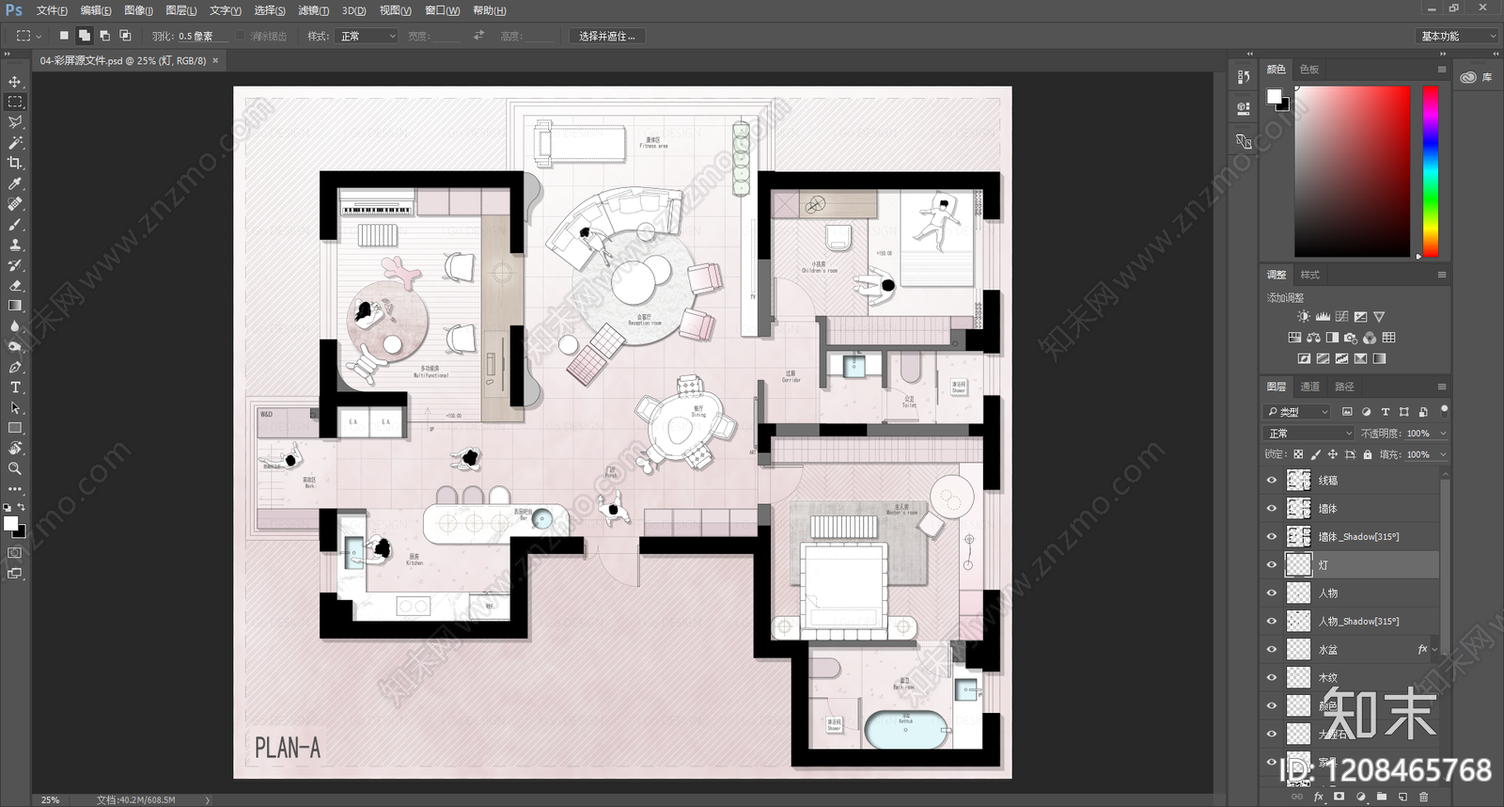Screen dimensions: 1504x807
Task: Expand the 水盆 layer effects
Action: (x=1434, y=650)
